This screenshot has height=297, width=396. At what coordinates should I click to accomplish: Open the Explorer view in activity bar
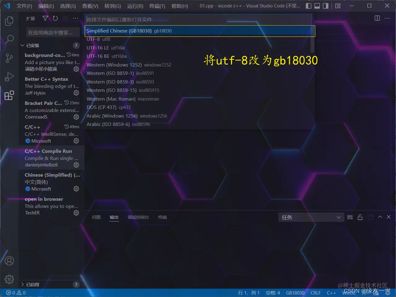pyautogui.click(x=9, y=21)
